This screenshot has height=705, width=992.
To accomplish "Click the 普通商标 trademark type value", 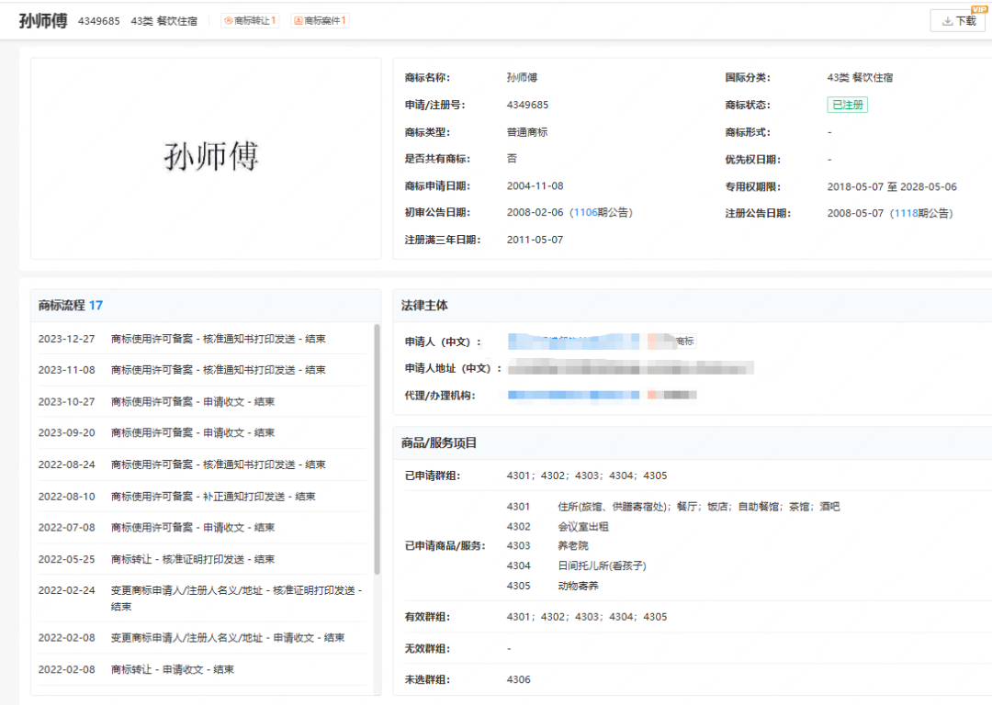I will (x=527, y=132).
